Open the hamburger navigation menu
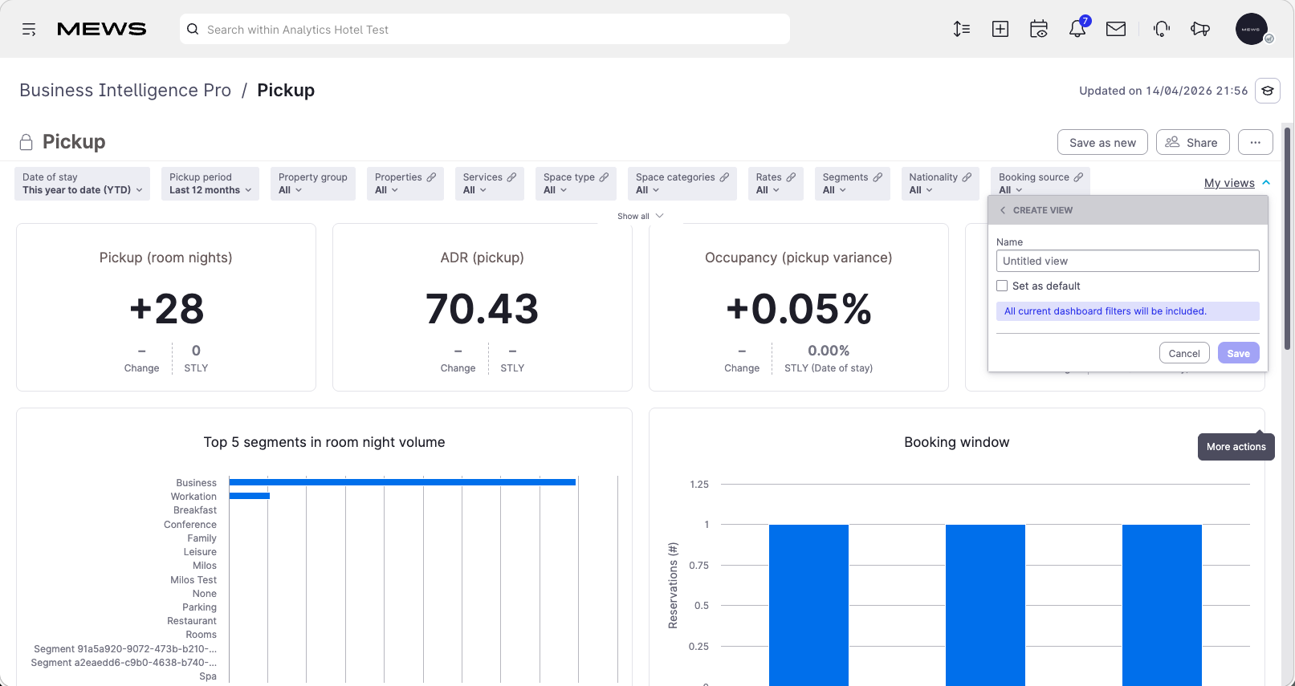1295x686 pixels. point(29,30)
